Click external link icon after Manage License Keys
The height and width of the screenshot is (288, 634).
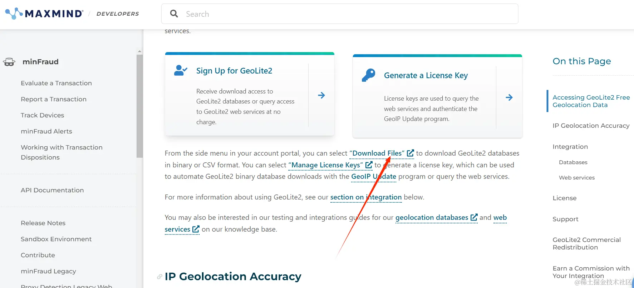pos(369,165)
